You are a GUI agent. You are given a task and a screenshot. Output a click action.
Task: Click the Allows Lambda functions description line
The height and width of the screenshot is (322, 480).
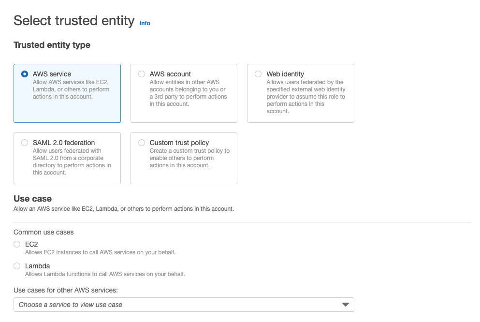click(x=105, y=274)
